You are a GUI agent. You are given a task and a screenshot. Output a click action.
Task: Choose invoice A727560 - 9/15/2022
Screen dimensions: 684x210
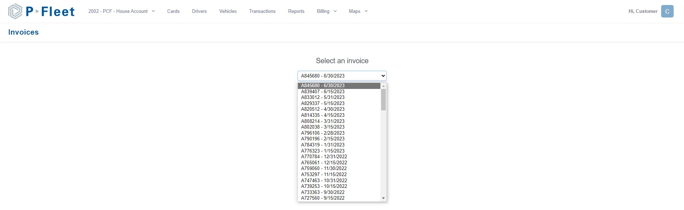[x=323, y=198]
